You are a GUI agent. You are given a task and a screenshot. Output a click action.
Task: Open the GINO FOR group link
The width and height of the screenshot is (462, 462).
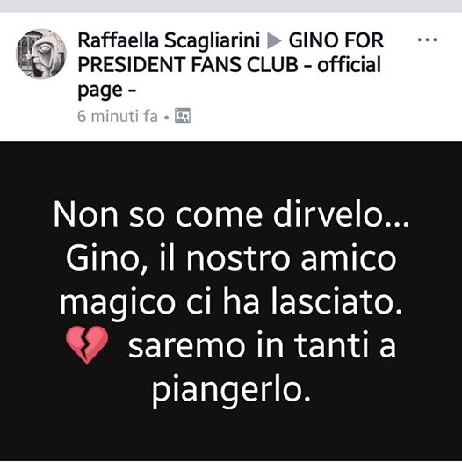tap(336, 40)
